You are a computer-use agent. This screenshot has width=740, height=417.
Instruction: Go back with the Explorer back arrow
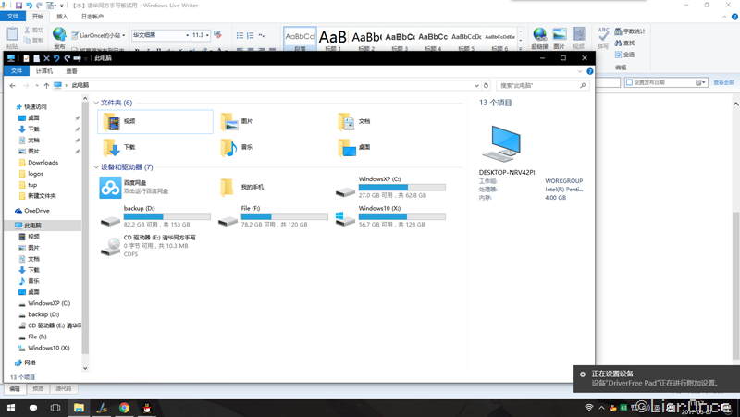click(x=13, y=85)
